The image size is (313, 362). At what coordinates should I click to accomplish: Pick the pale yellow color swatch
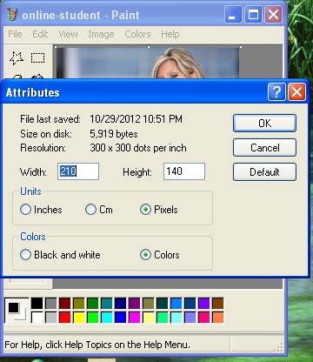[x=148, y=318]
